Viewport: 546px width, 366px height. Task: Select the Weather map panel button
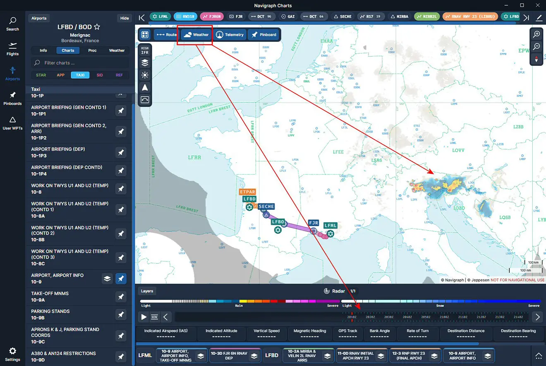coord(196,35)
